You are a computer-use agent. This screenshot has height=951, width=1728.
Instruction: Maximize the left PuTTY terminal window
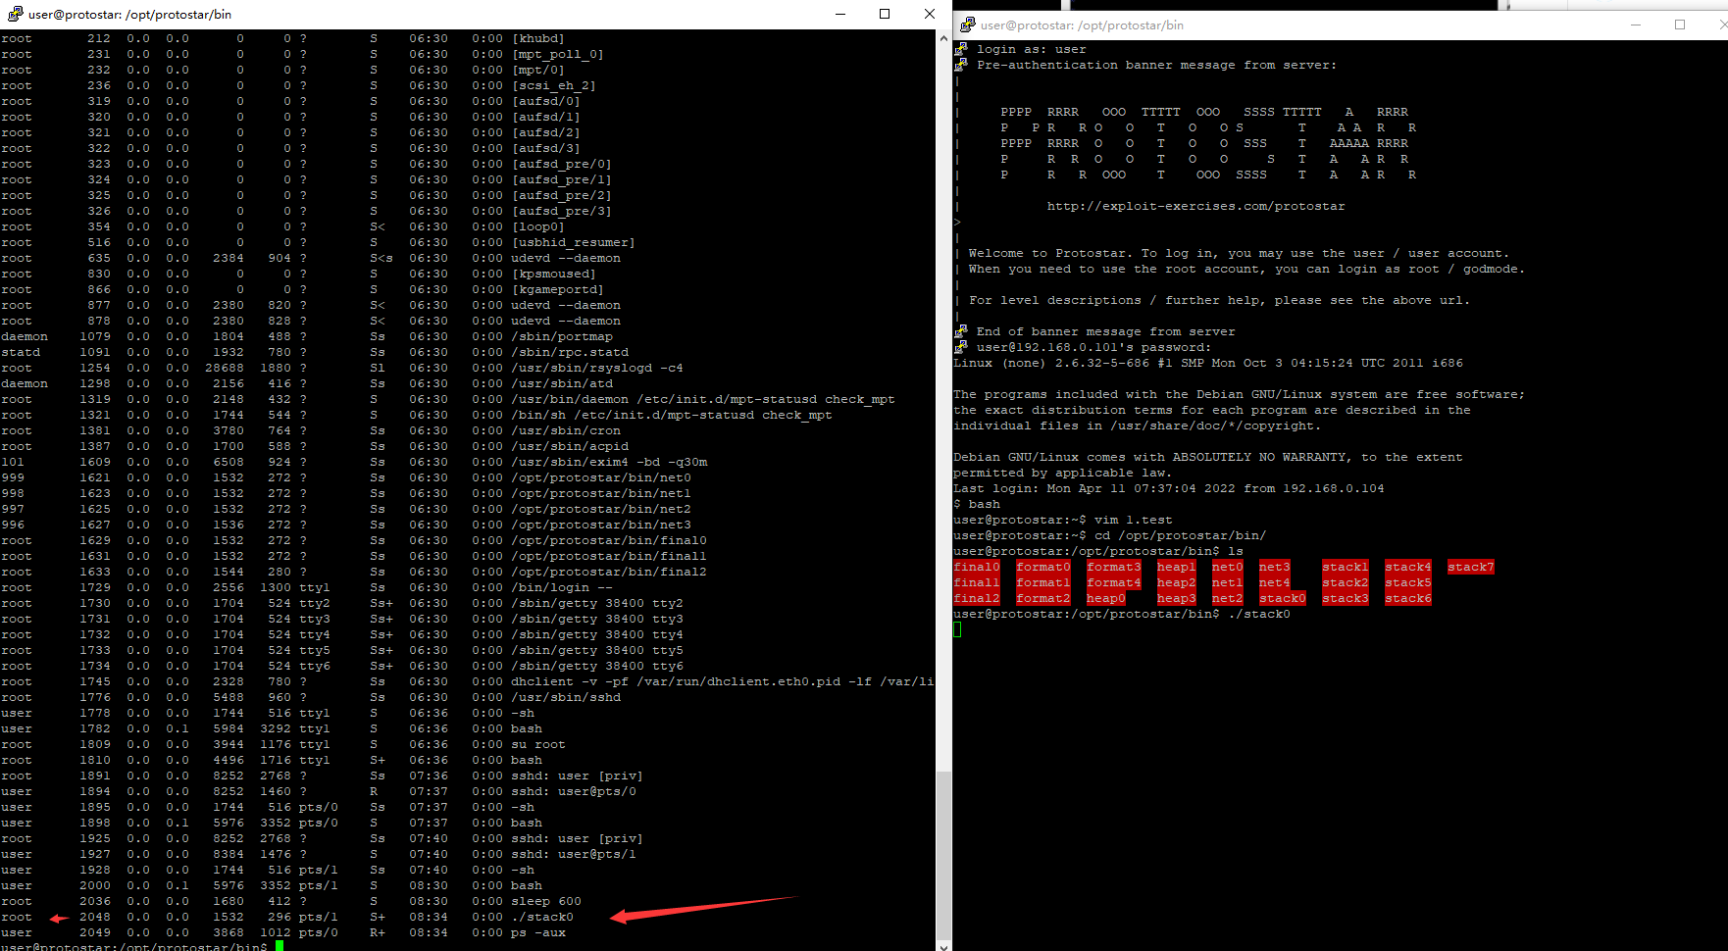pyautogui.click(x=885, y=14)
